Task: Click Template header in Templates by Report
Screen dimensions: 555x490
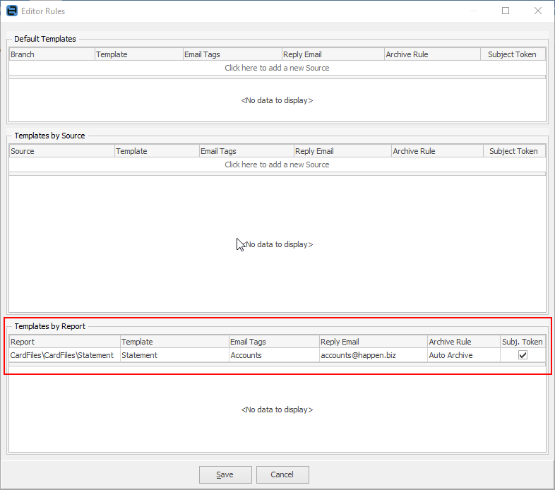Action: pyautogui.click(x=175, y=342)
